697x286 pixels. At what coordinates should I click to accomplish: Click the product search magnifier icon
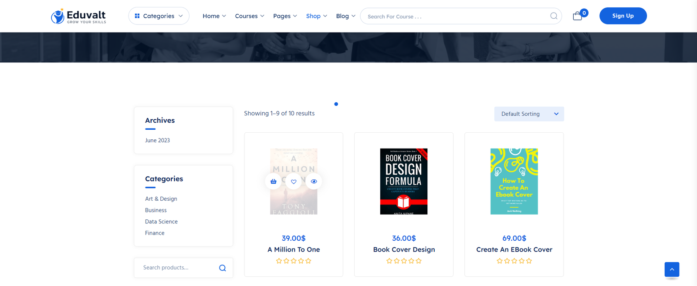(222, 268)
